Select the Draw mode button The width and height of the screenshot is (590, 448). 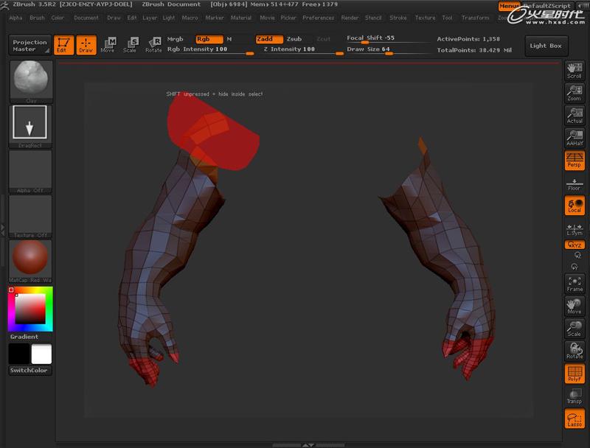(86, 45)
